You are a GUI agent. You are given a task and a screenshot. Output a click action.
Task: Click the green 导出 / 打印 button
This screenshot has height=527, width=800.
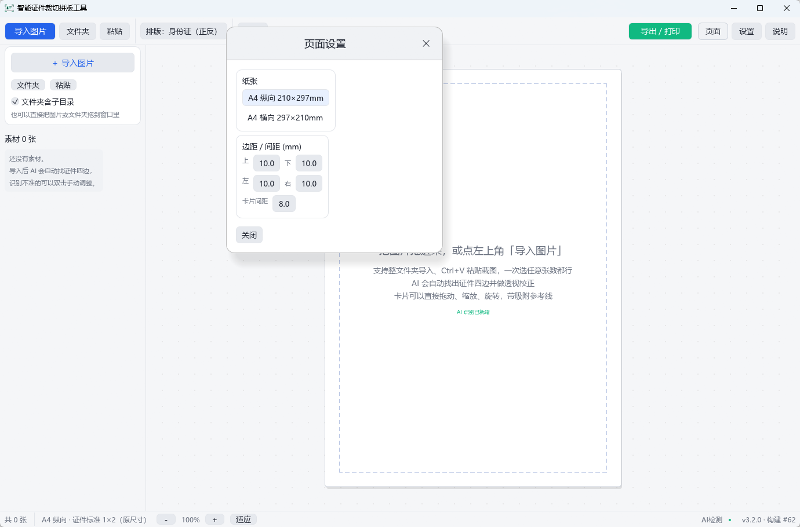(x=660, y=31)
